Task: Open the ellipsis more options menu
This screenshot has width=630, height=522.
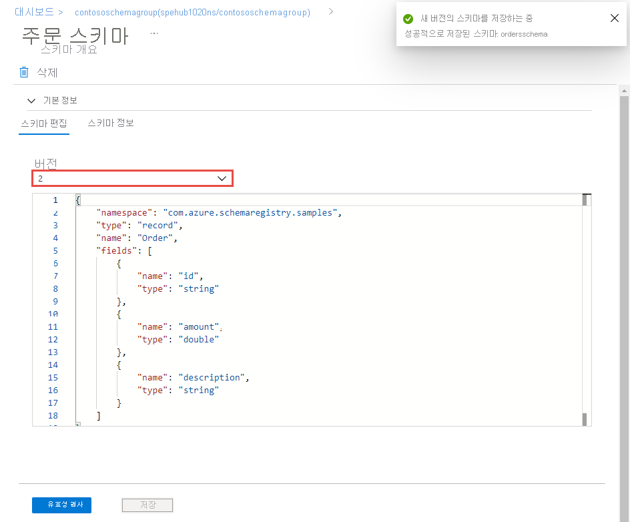Action: tap(154, 33)
